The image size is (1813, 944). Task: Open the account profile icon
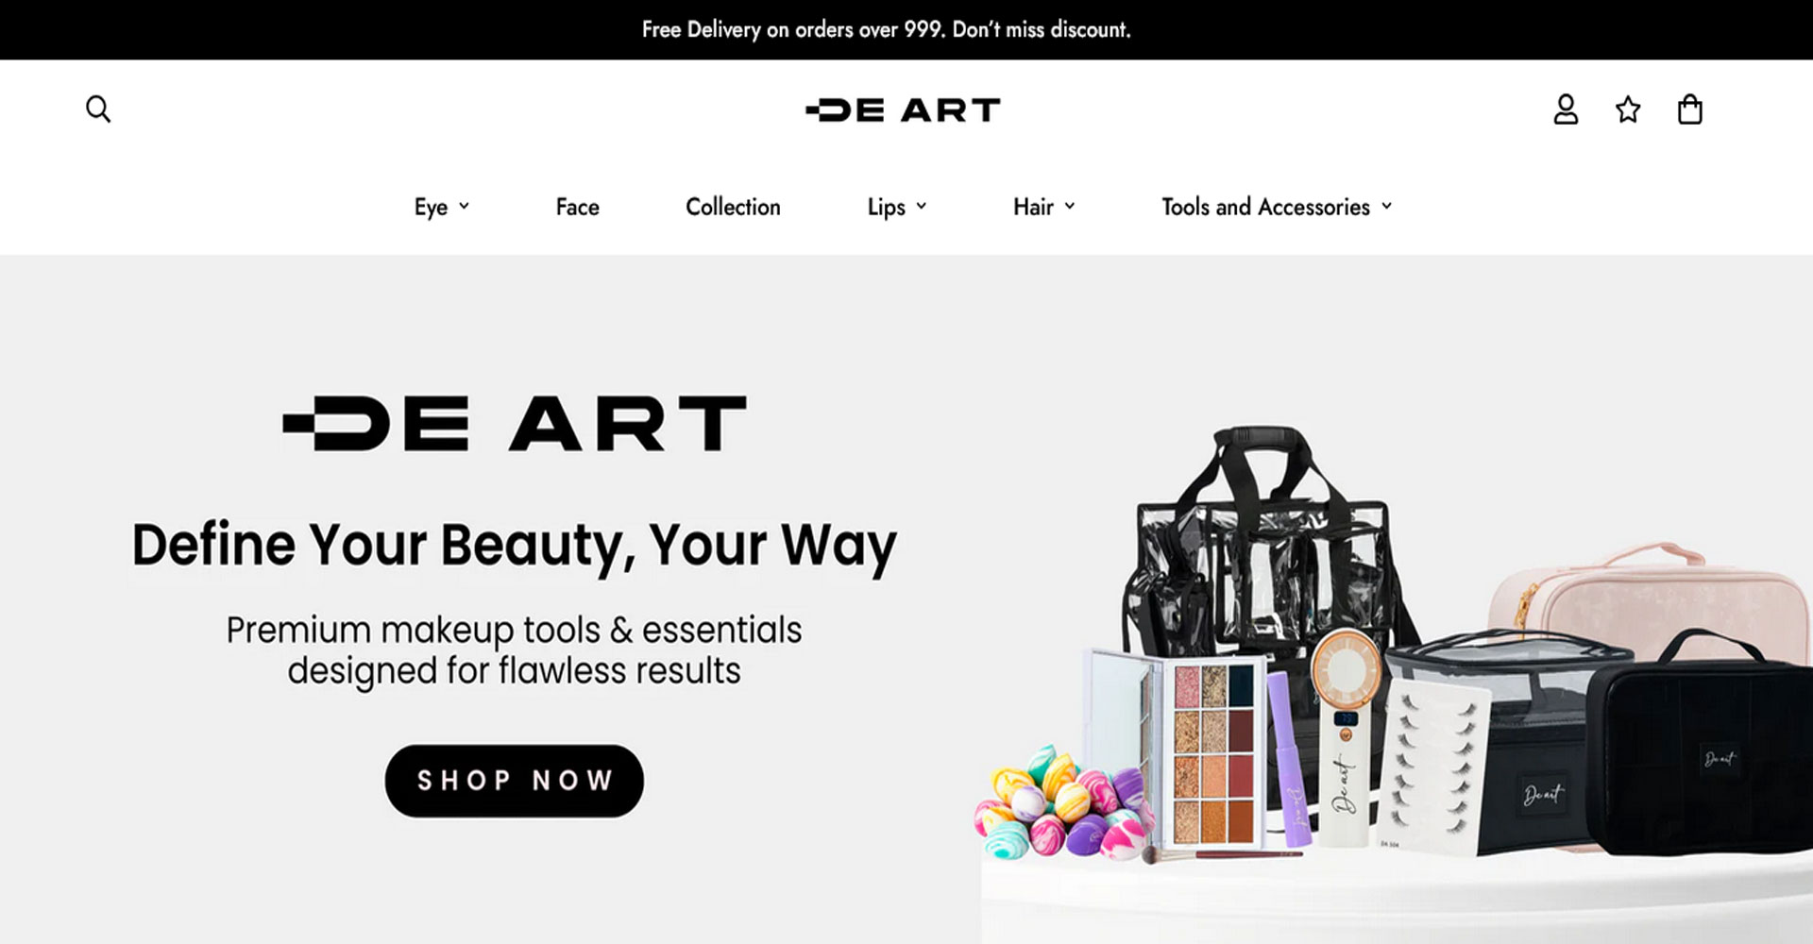(1566, 110)
